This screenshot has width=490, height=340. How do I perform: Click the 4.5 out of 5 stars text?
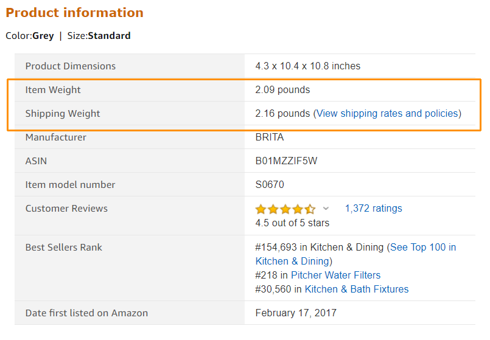click(292, 223)
